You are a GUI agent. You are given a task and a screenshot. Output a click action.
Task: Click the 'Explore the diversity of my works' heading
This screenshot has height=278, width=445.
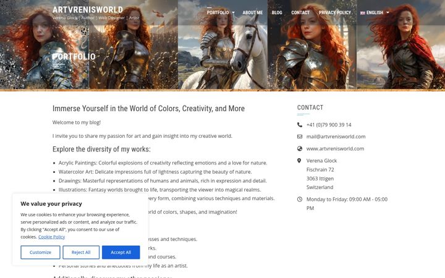(x=101, y=150)
